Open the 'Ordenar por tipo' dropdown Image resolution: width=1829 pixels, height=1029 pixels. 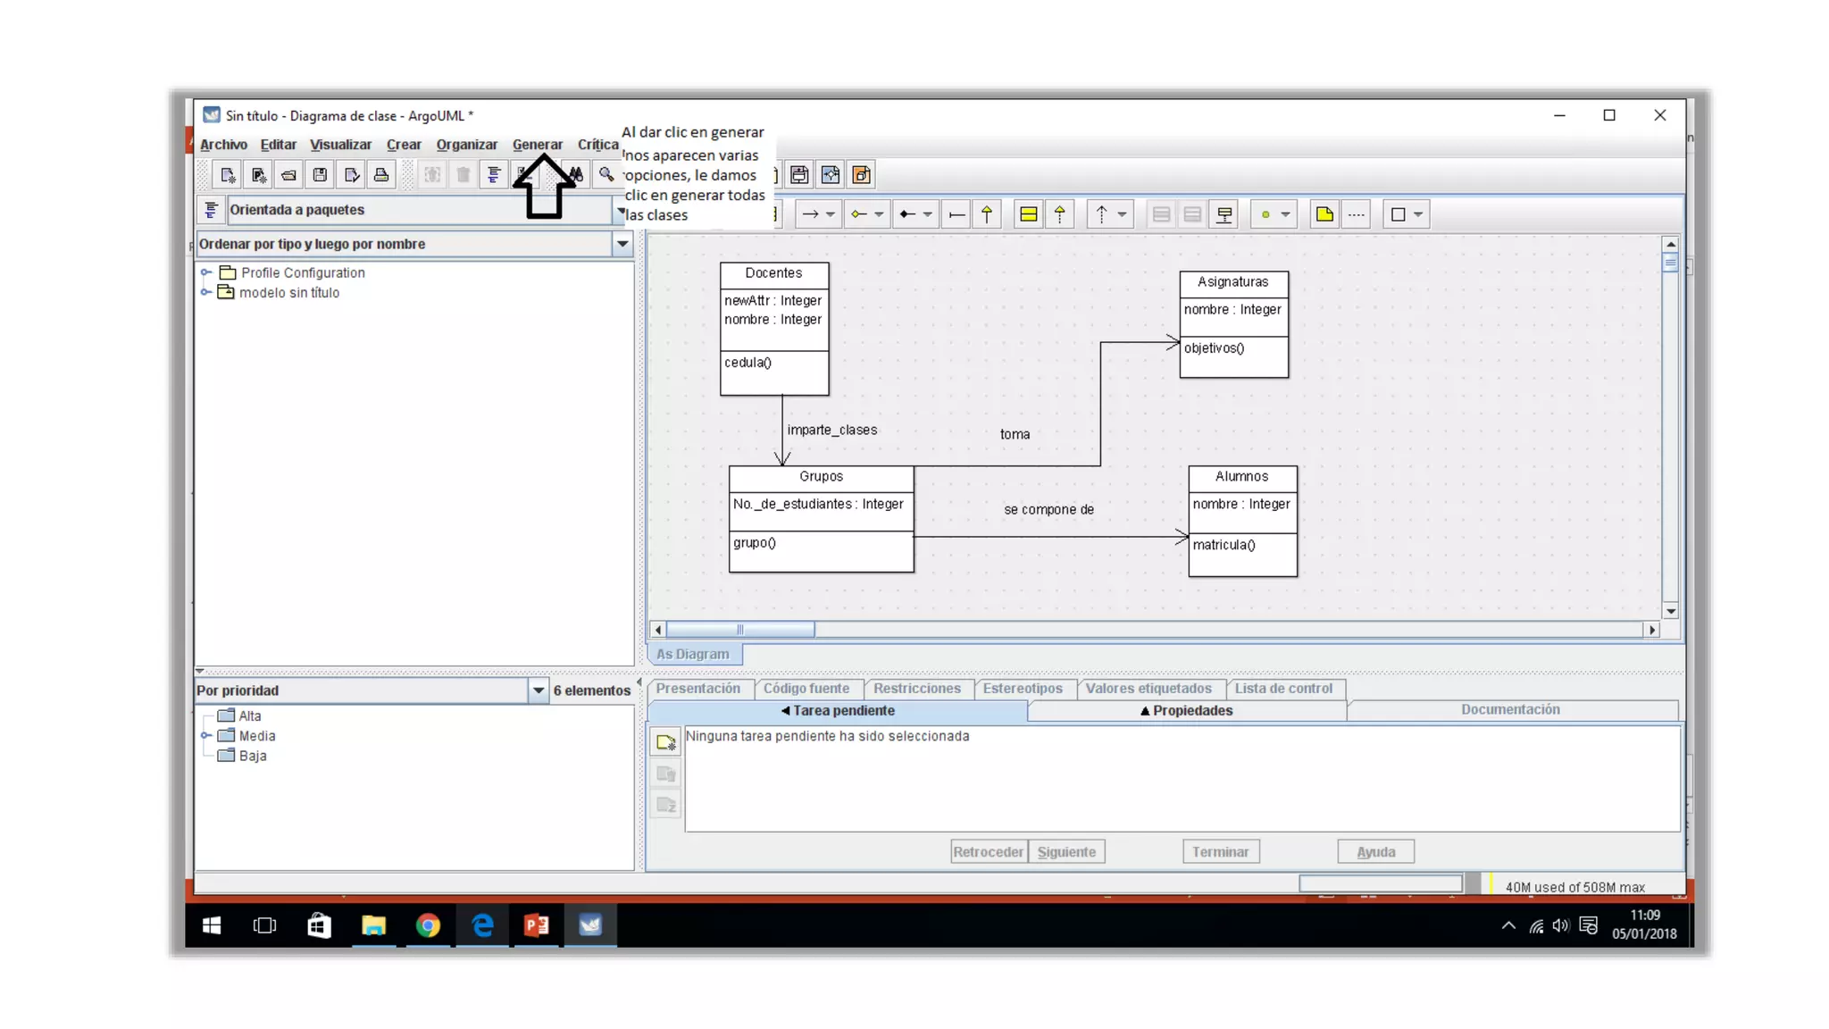[622, 244]
